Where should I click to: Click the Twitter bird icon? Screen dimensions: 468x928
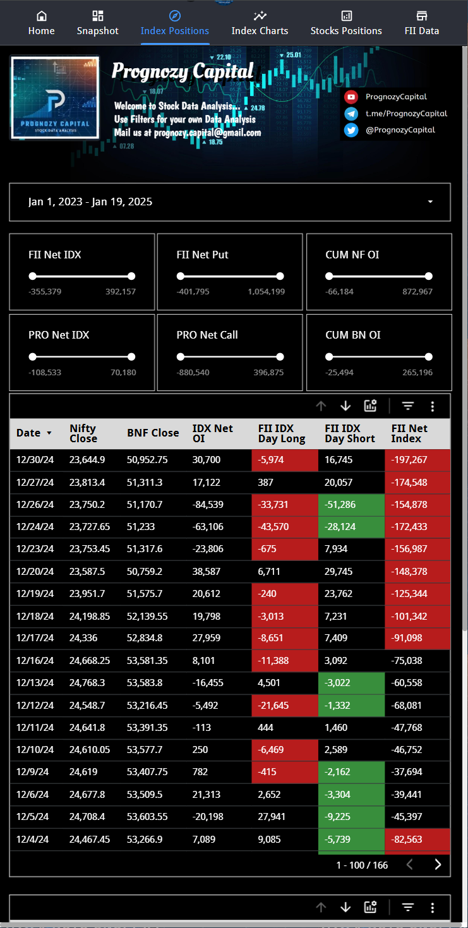[351, 130]
